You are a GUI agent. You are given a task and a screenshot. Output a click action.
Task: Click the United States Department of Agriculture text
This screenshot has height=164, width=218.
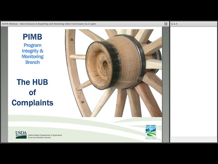pos(45,135)
